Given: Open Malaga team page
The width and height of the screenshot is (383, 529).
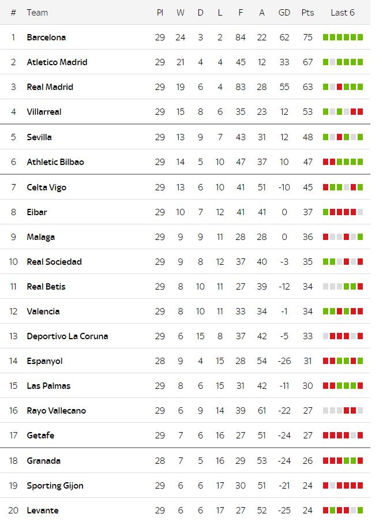Looking at the screenshot, I should tap(41, 237).
